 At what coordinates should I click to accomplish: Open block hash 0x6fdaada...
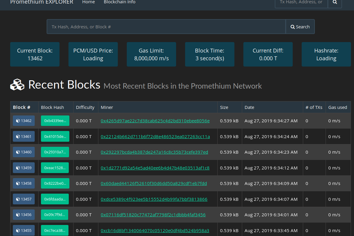pos(55,199)
